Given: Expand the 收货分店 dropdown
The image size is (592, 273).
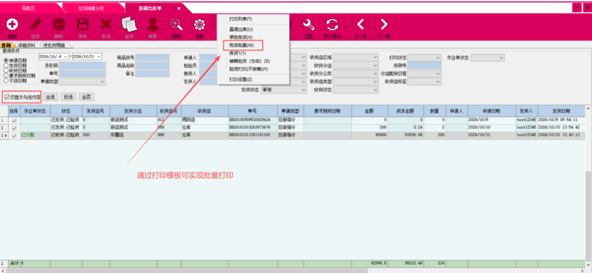Looking at the screenshot, I should [x=376, y=66].
